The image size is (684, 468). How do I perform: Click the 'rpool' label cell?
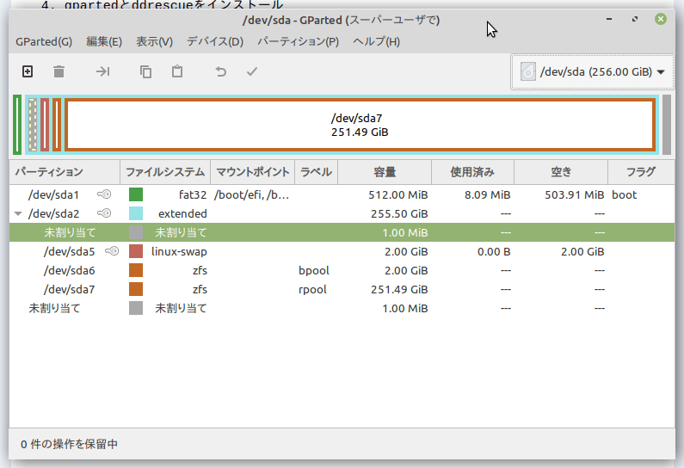click(x=312, y=290)
